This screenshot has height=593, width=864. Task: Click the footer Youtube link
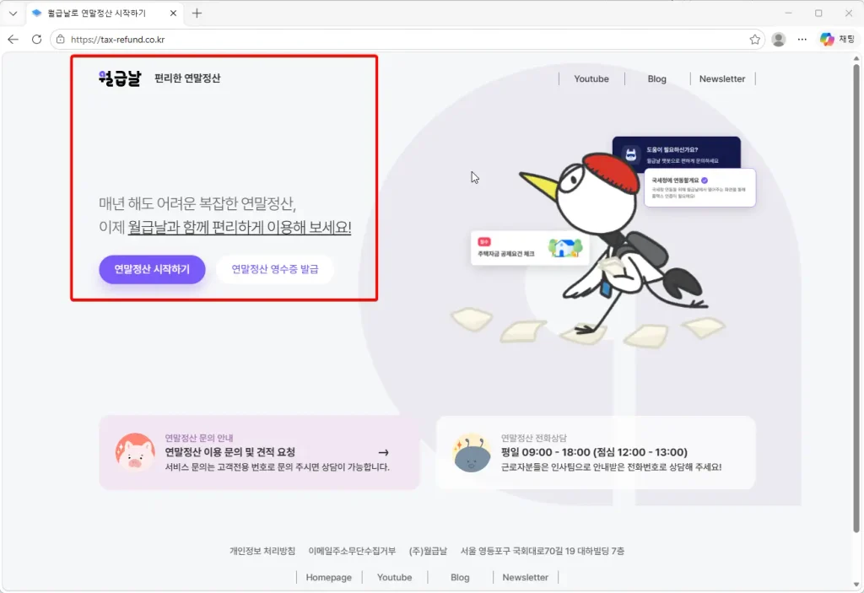point(395,577)
